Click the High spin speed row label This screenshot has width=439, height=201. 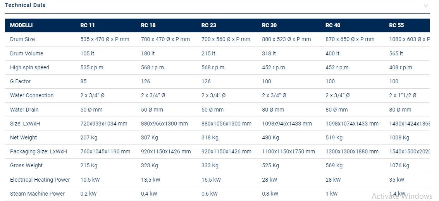coord(29,67)
